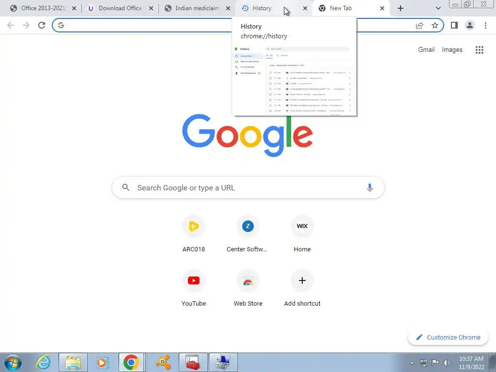Viewport: 496px width, 372px height.
Task: Open the Chrome profile avatar
Action: [470, 25]
